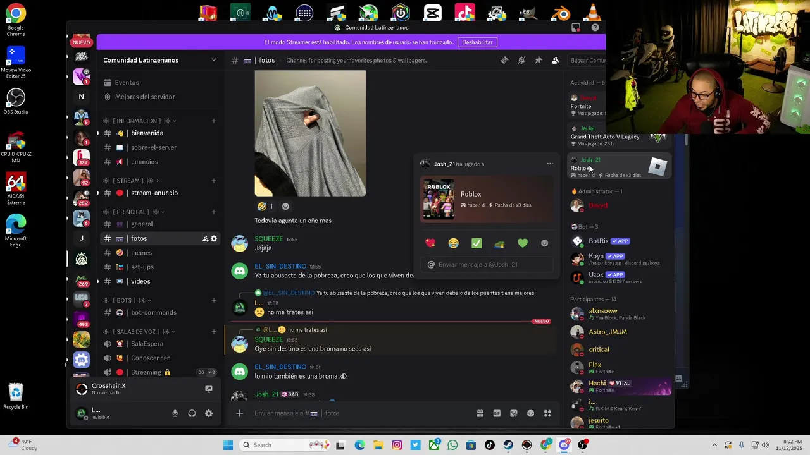Click the Enviar mensaje a @Josh_21 field

[487, 264]
